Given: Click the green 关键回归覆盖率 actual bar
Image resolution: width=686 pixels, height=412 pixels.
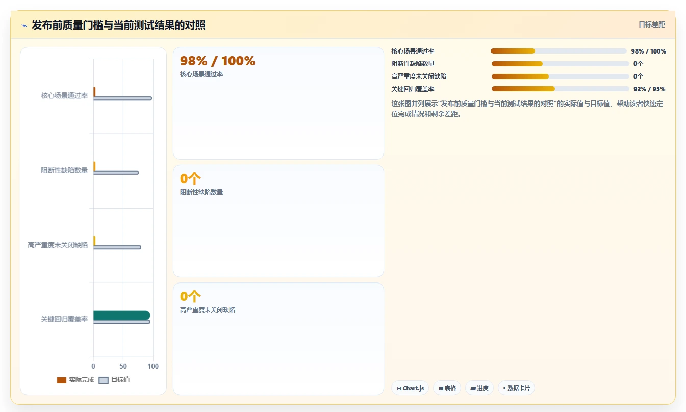Looking at the screenshot, I should [121, 315].
